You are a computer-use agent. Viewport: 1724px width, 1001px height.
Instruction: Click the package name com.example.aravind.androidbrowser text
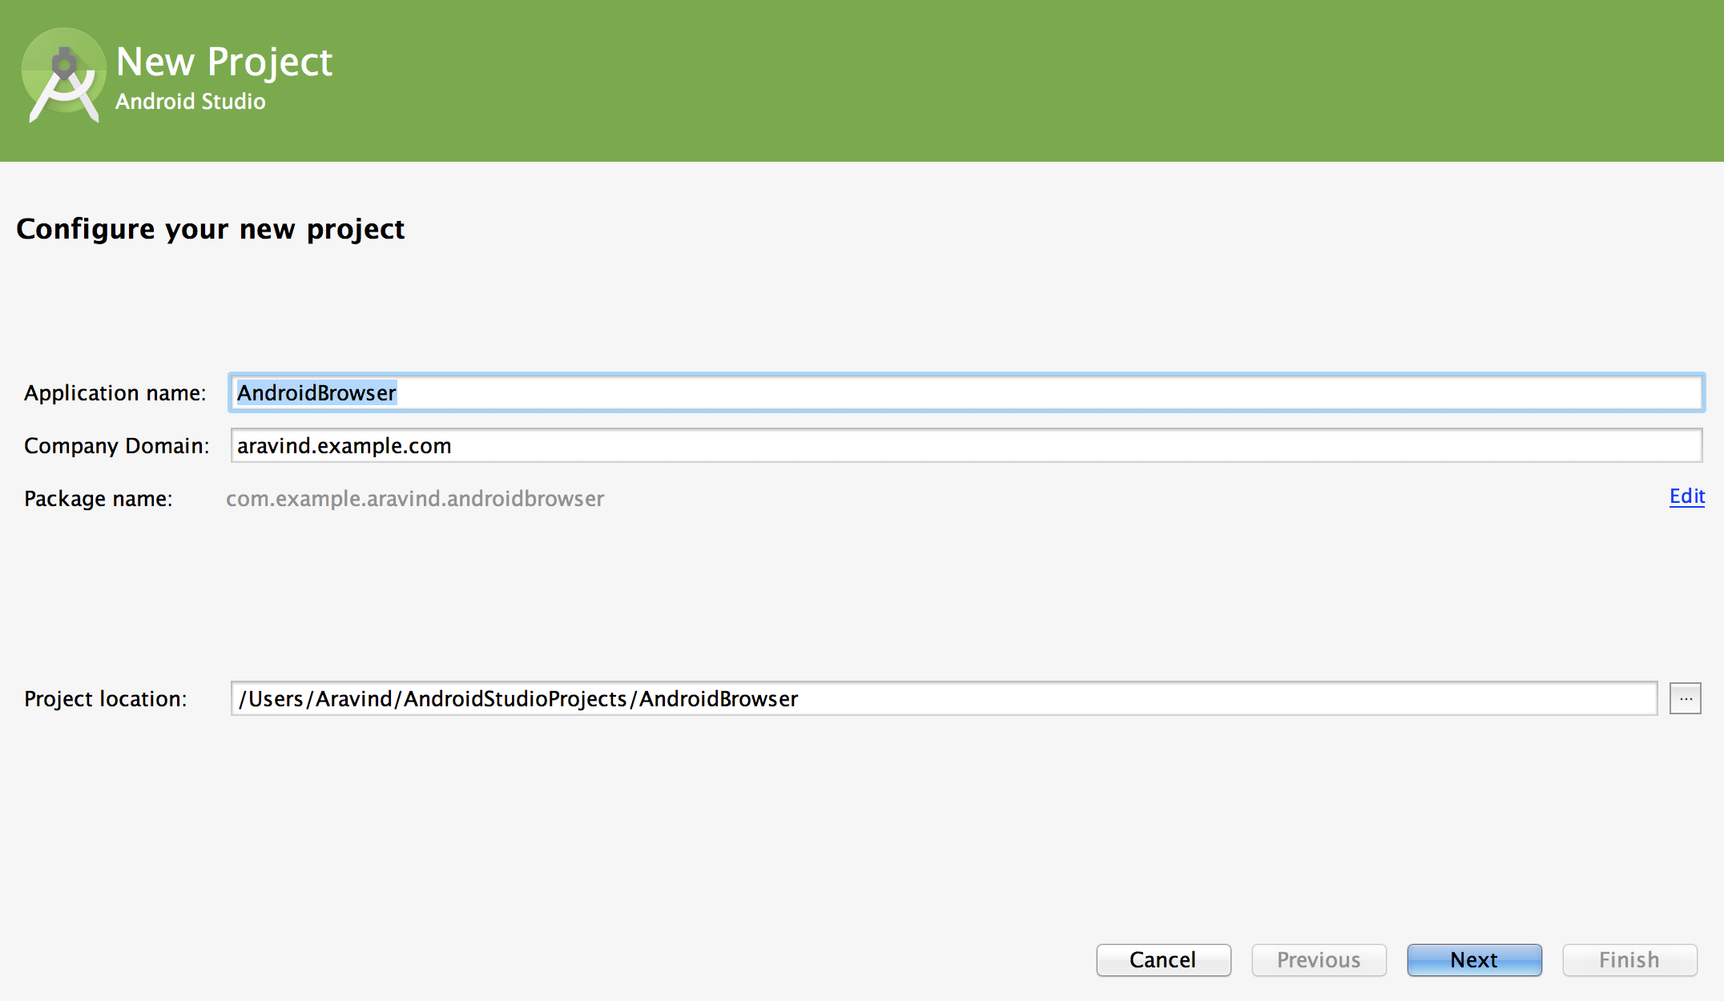pos(415,498)
